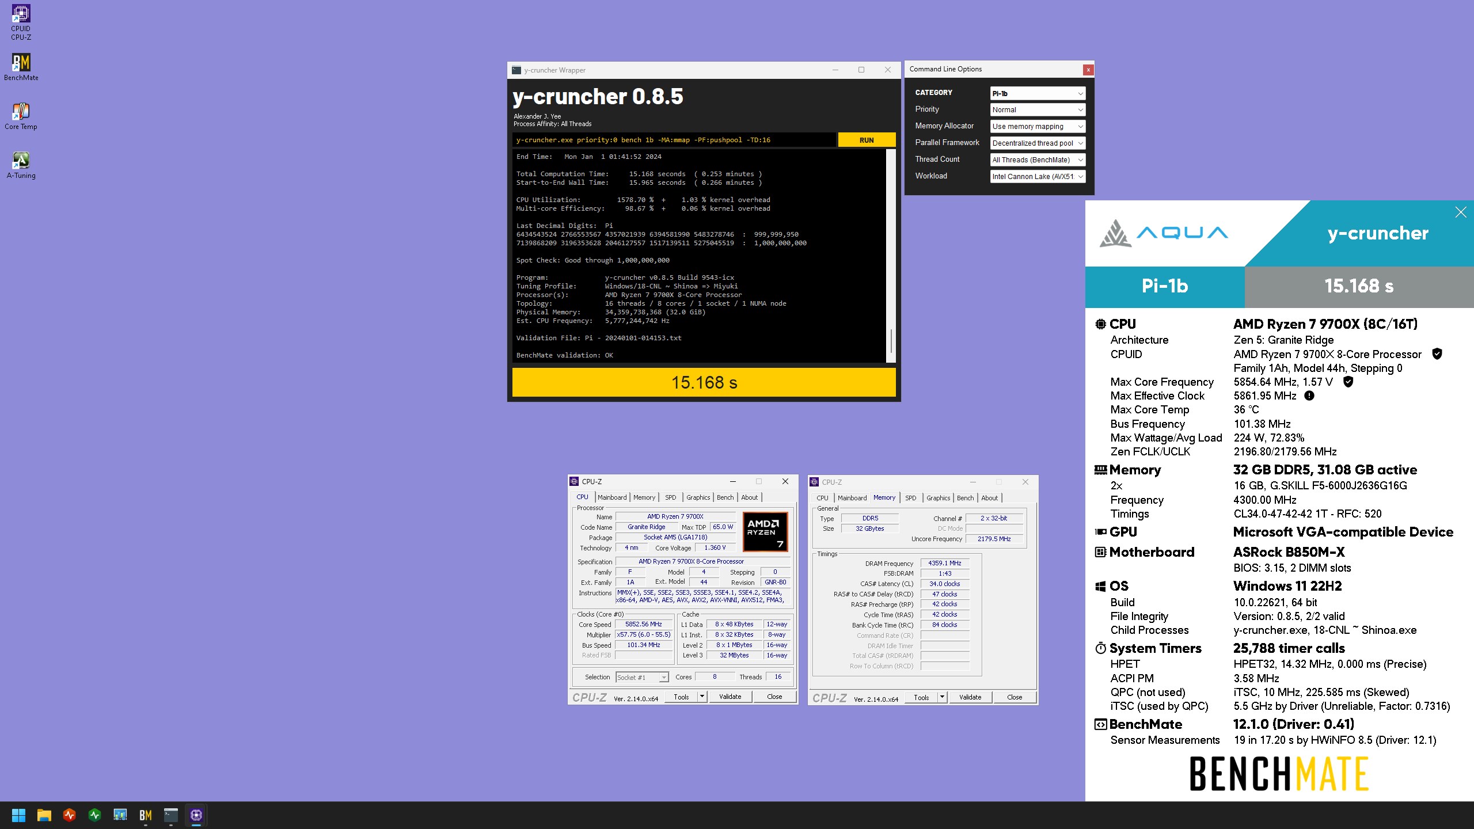Viewport: 1474px width, 829px height.
Task: Open the Memory Allocator dropdown
Action: pos(1038,127)
